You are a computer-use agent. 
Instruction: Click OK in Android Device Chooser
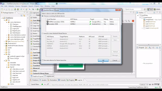[x=103, y=60]
